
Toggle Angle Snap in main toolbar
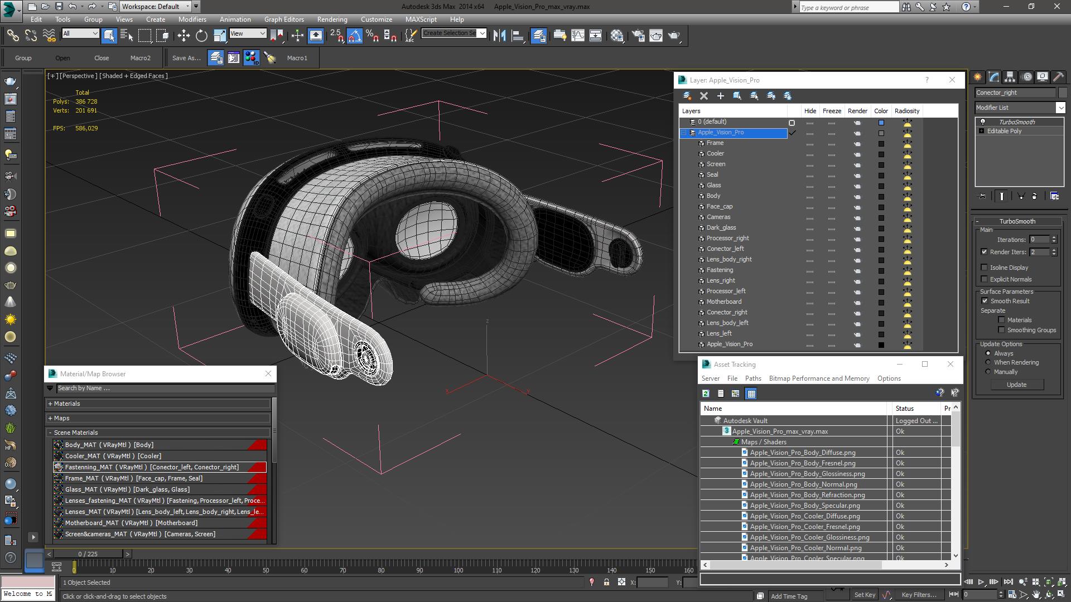[355, 36]
